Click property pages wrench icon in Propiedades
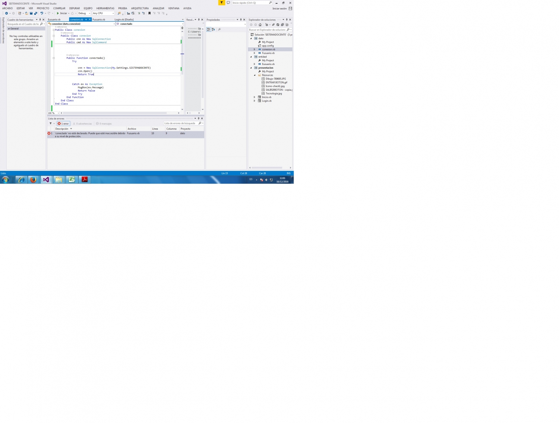 click(220, 29)
